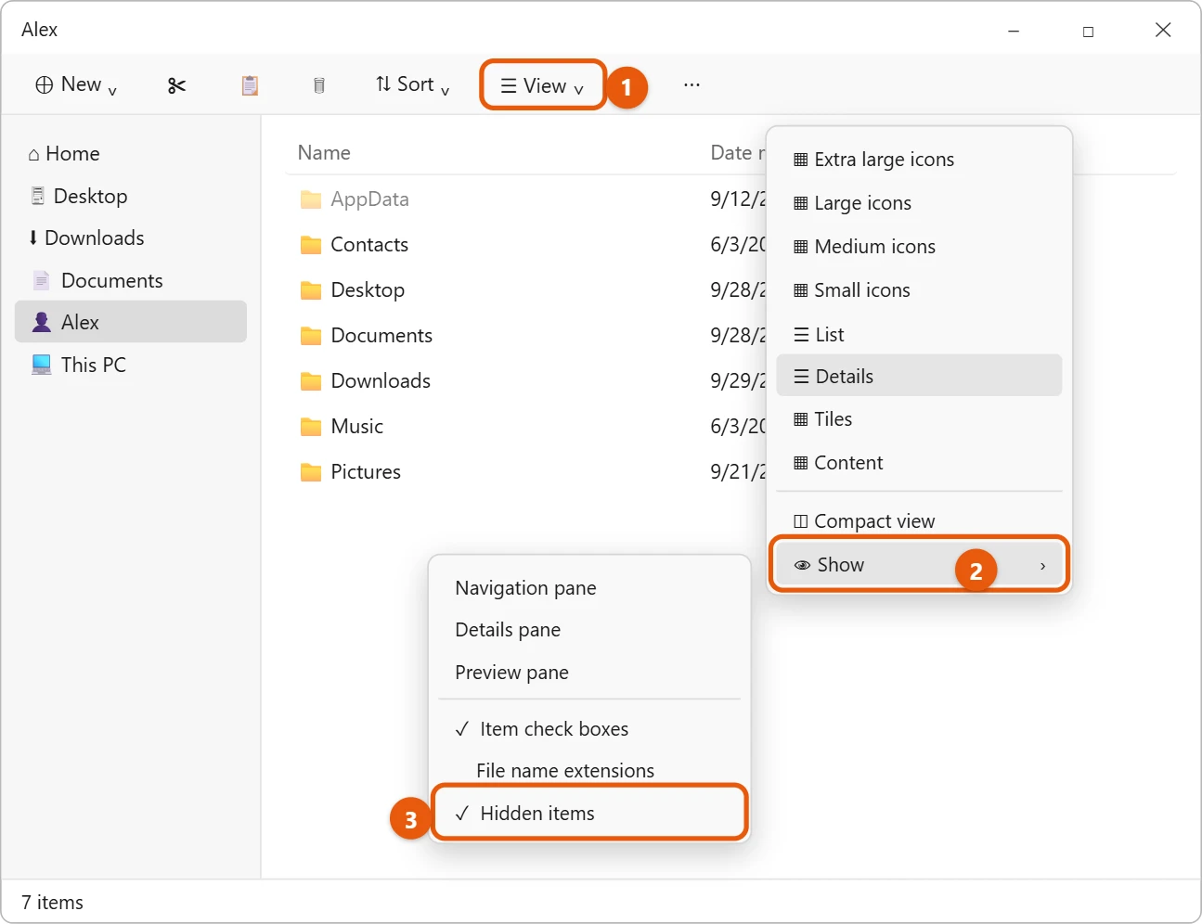Click the Music folder icon
The width and height of the screenshot is (1202, 924).
311,427
